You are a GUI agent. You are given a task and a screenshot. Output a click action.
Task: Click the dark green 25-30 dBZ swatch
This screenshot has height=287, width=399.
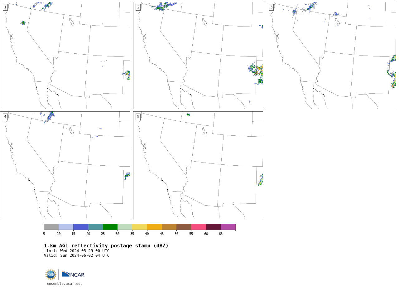pos(110,227)
